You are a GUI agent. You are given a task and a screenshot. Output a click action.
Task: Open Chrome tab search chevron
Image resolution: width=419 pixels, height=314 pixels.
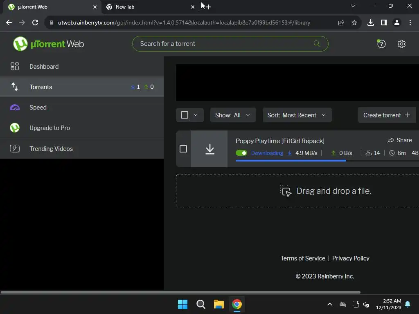pos(353,6)
